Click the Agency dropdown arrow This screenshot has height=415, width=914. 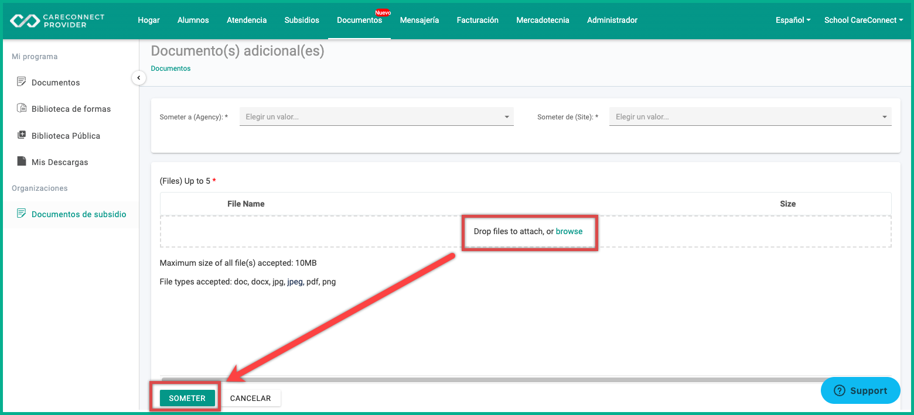(507, 117)
